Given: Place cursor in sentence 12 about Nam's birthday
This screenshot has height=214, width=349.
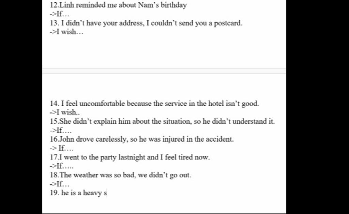Looking at the screenshot, I should pyautogui.click(x=118, y=5).
